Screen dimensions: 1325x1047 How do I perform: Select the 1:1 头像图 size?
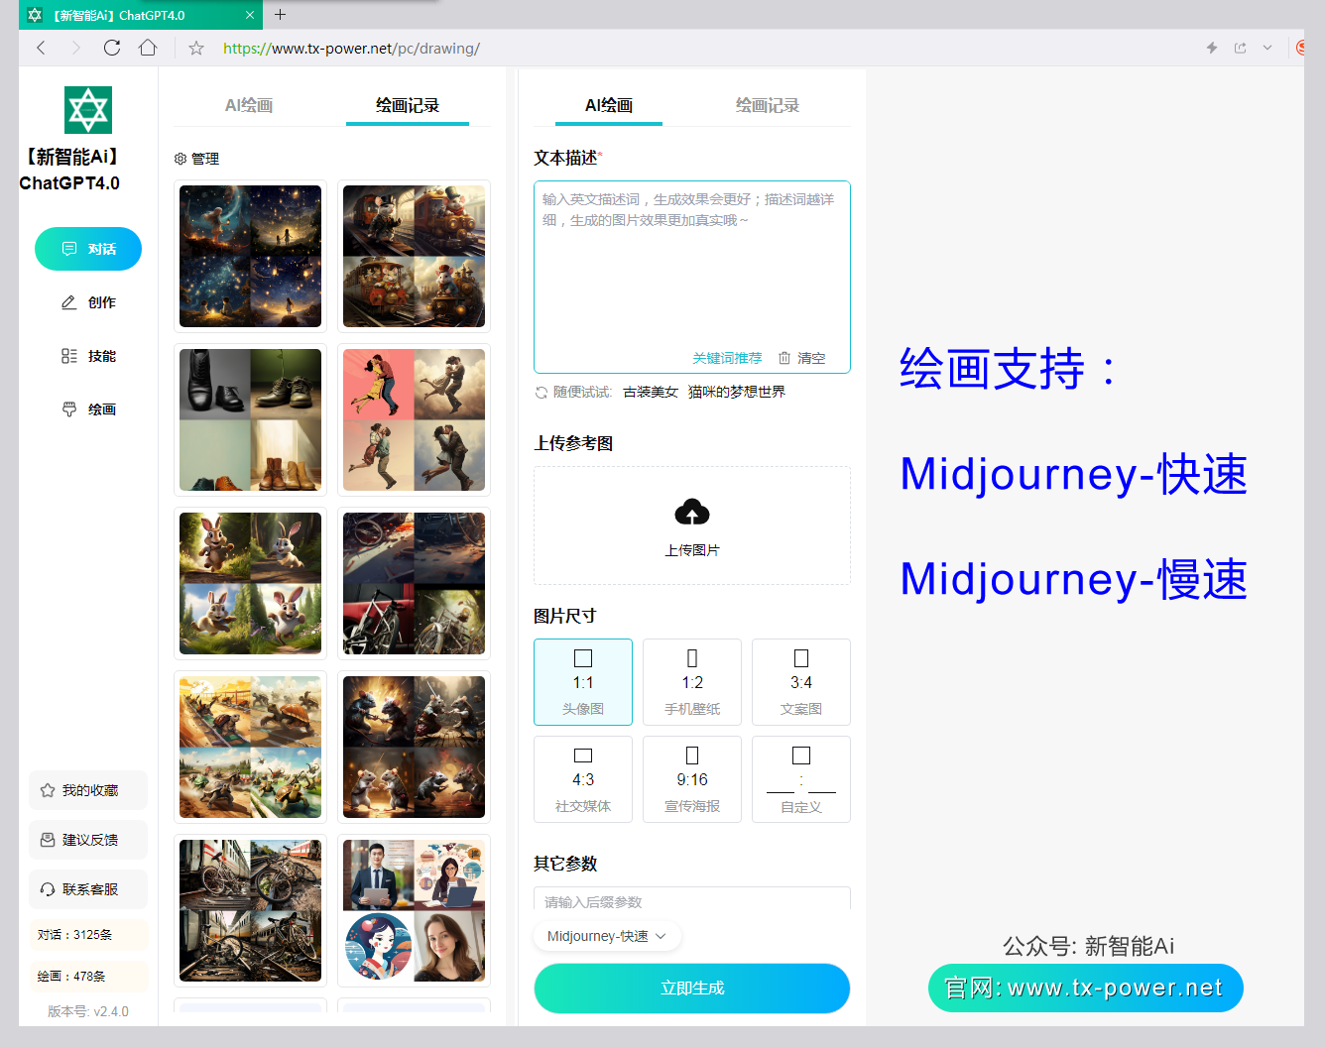[x=583, y=682]
